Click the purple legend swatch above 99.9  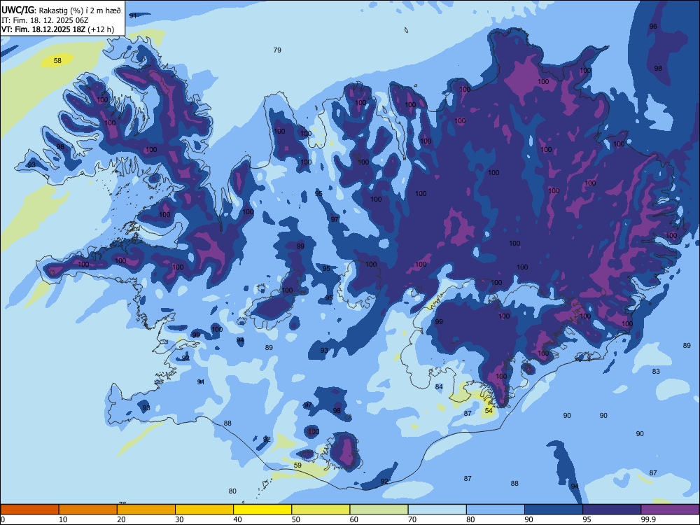pyautogui.click(x=670, y=510)
